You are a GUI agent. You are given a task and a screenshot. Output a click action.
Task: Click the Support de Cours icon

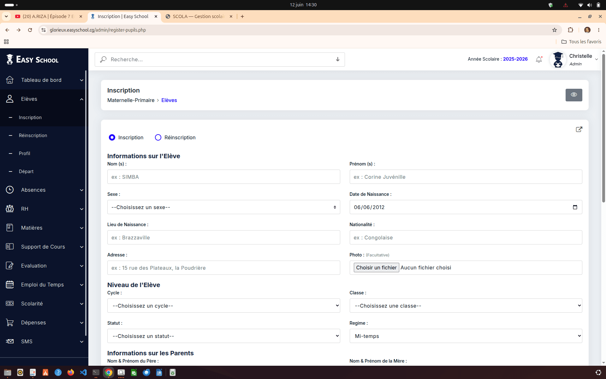pyautogui.click(x=10, y=247)
